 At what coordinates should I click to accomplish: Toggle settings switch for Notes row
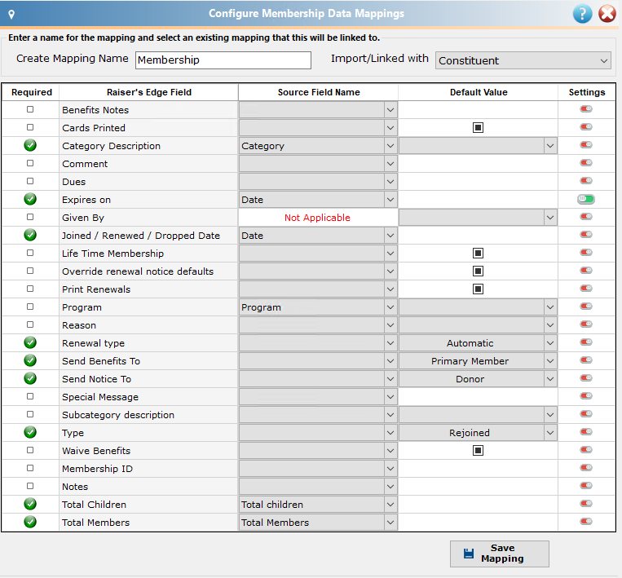point(586,486)
